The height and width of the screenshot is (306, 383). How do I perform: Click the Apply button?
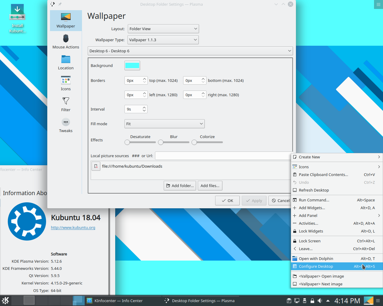[x=254, y=201]
